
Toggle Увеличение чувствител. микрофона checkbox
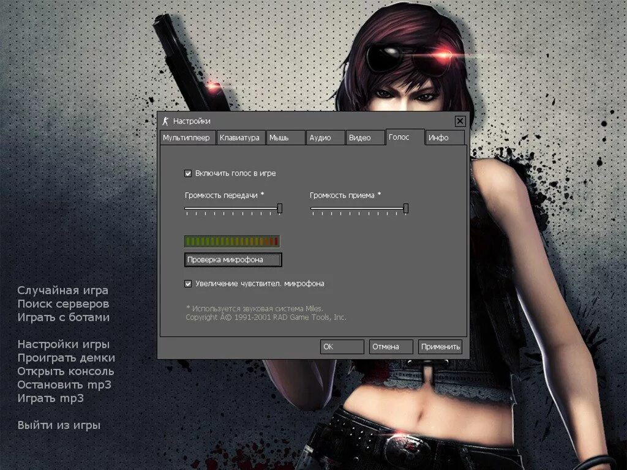[188, 284]
